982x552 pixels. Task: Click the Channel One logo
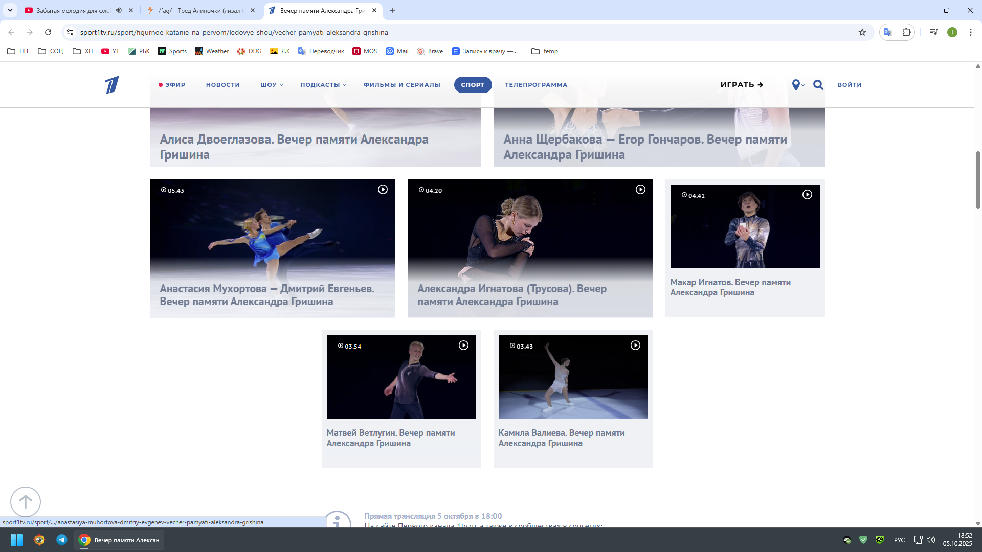tap(112, 85)
